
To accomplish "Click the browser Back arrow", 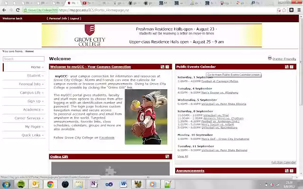I will (x=4, y=10).
